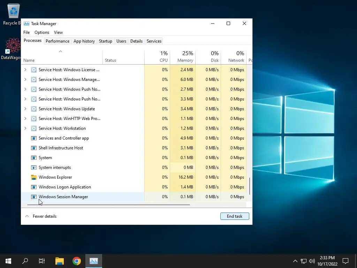Sort by the Network column header
This screenshot has height=268, width=357.
[234, 57]
